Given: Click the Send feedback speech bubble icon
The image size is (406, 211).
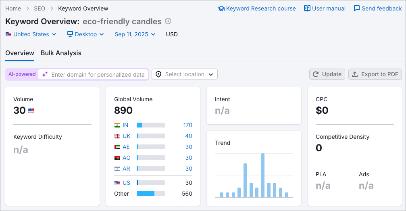Looking at the screenshot, I should (357, 8).
